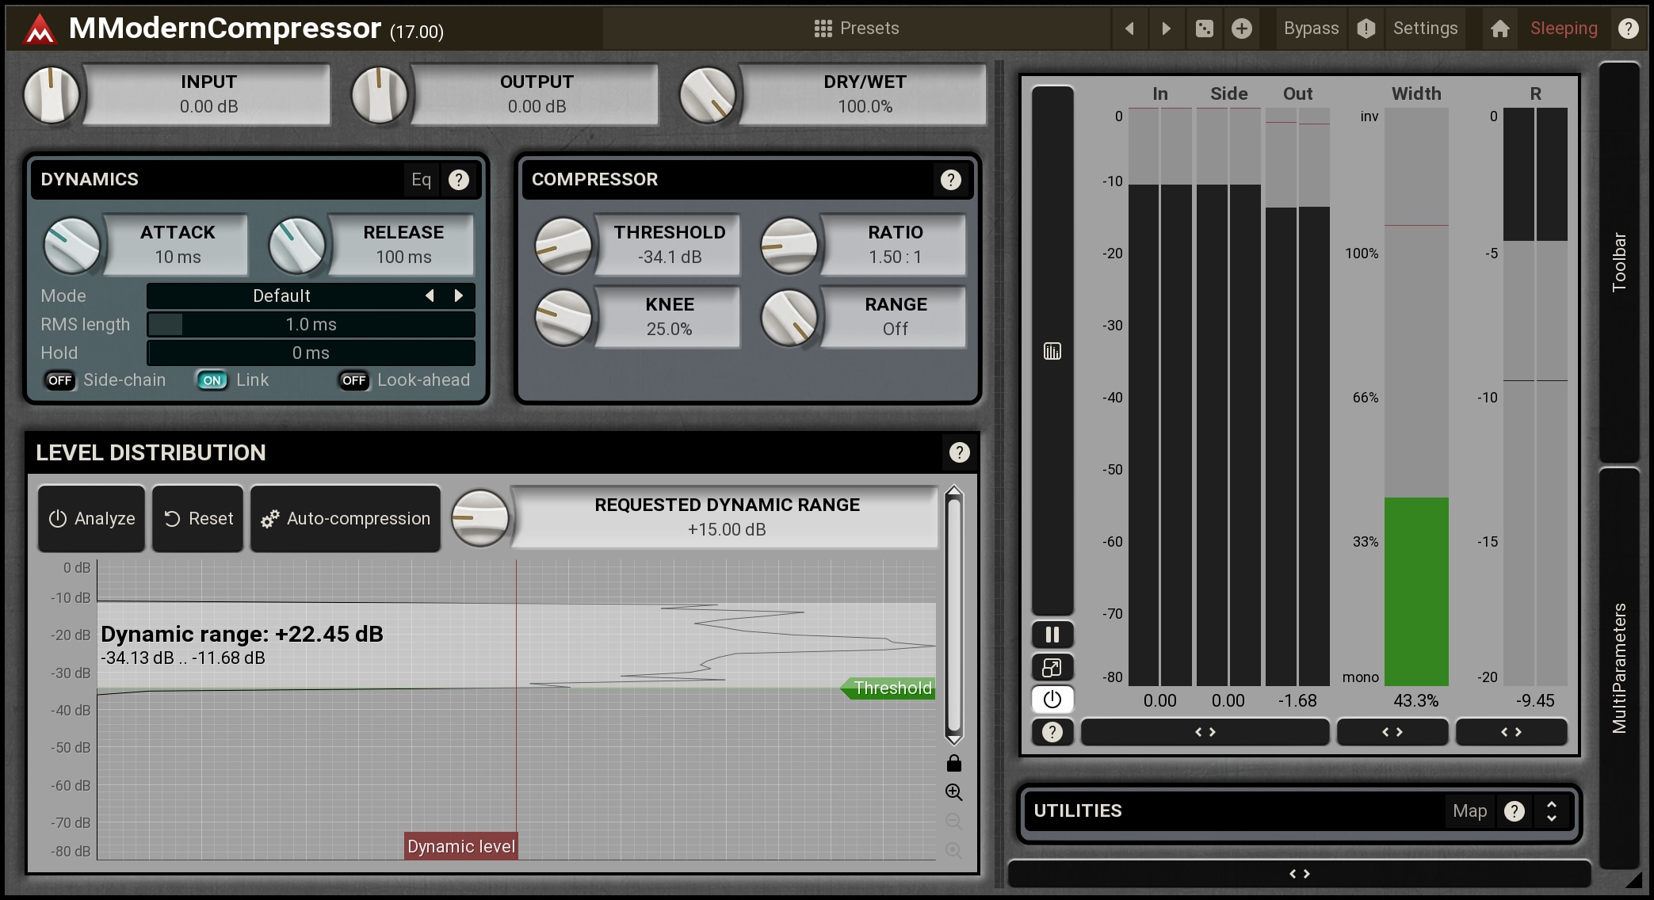Click the lock icon beside level graph
Screen dimensions: 1654x900
coord(953,764)
